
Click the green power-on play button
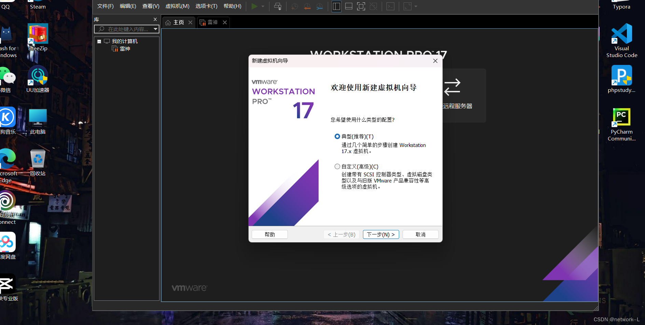pos(254,6)
